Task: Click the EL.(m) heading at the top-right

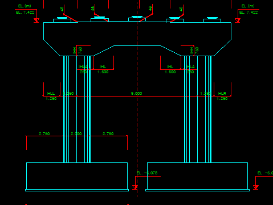Action: [248, 6]
